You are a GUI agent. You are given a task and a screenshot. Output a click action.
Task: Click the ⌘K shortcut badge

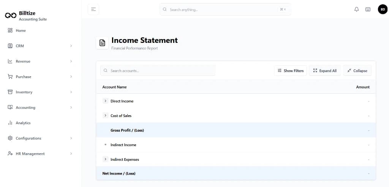pyautogui.click(x=283, y=9)
